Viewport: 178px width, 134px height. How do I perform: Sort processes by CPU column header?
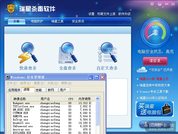click(x=70, y=99)
